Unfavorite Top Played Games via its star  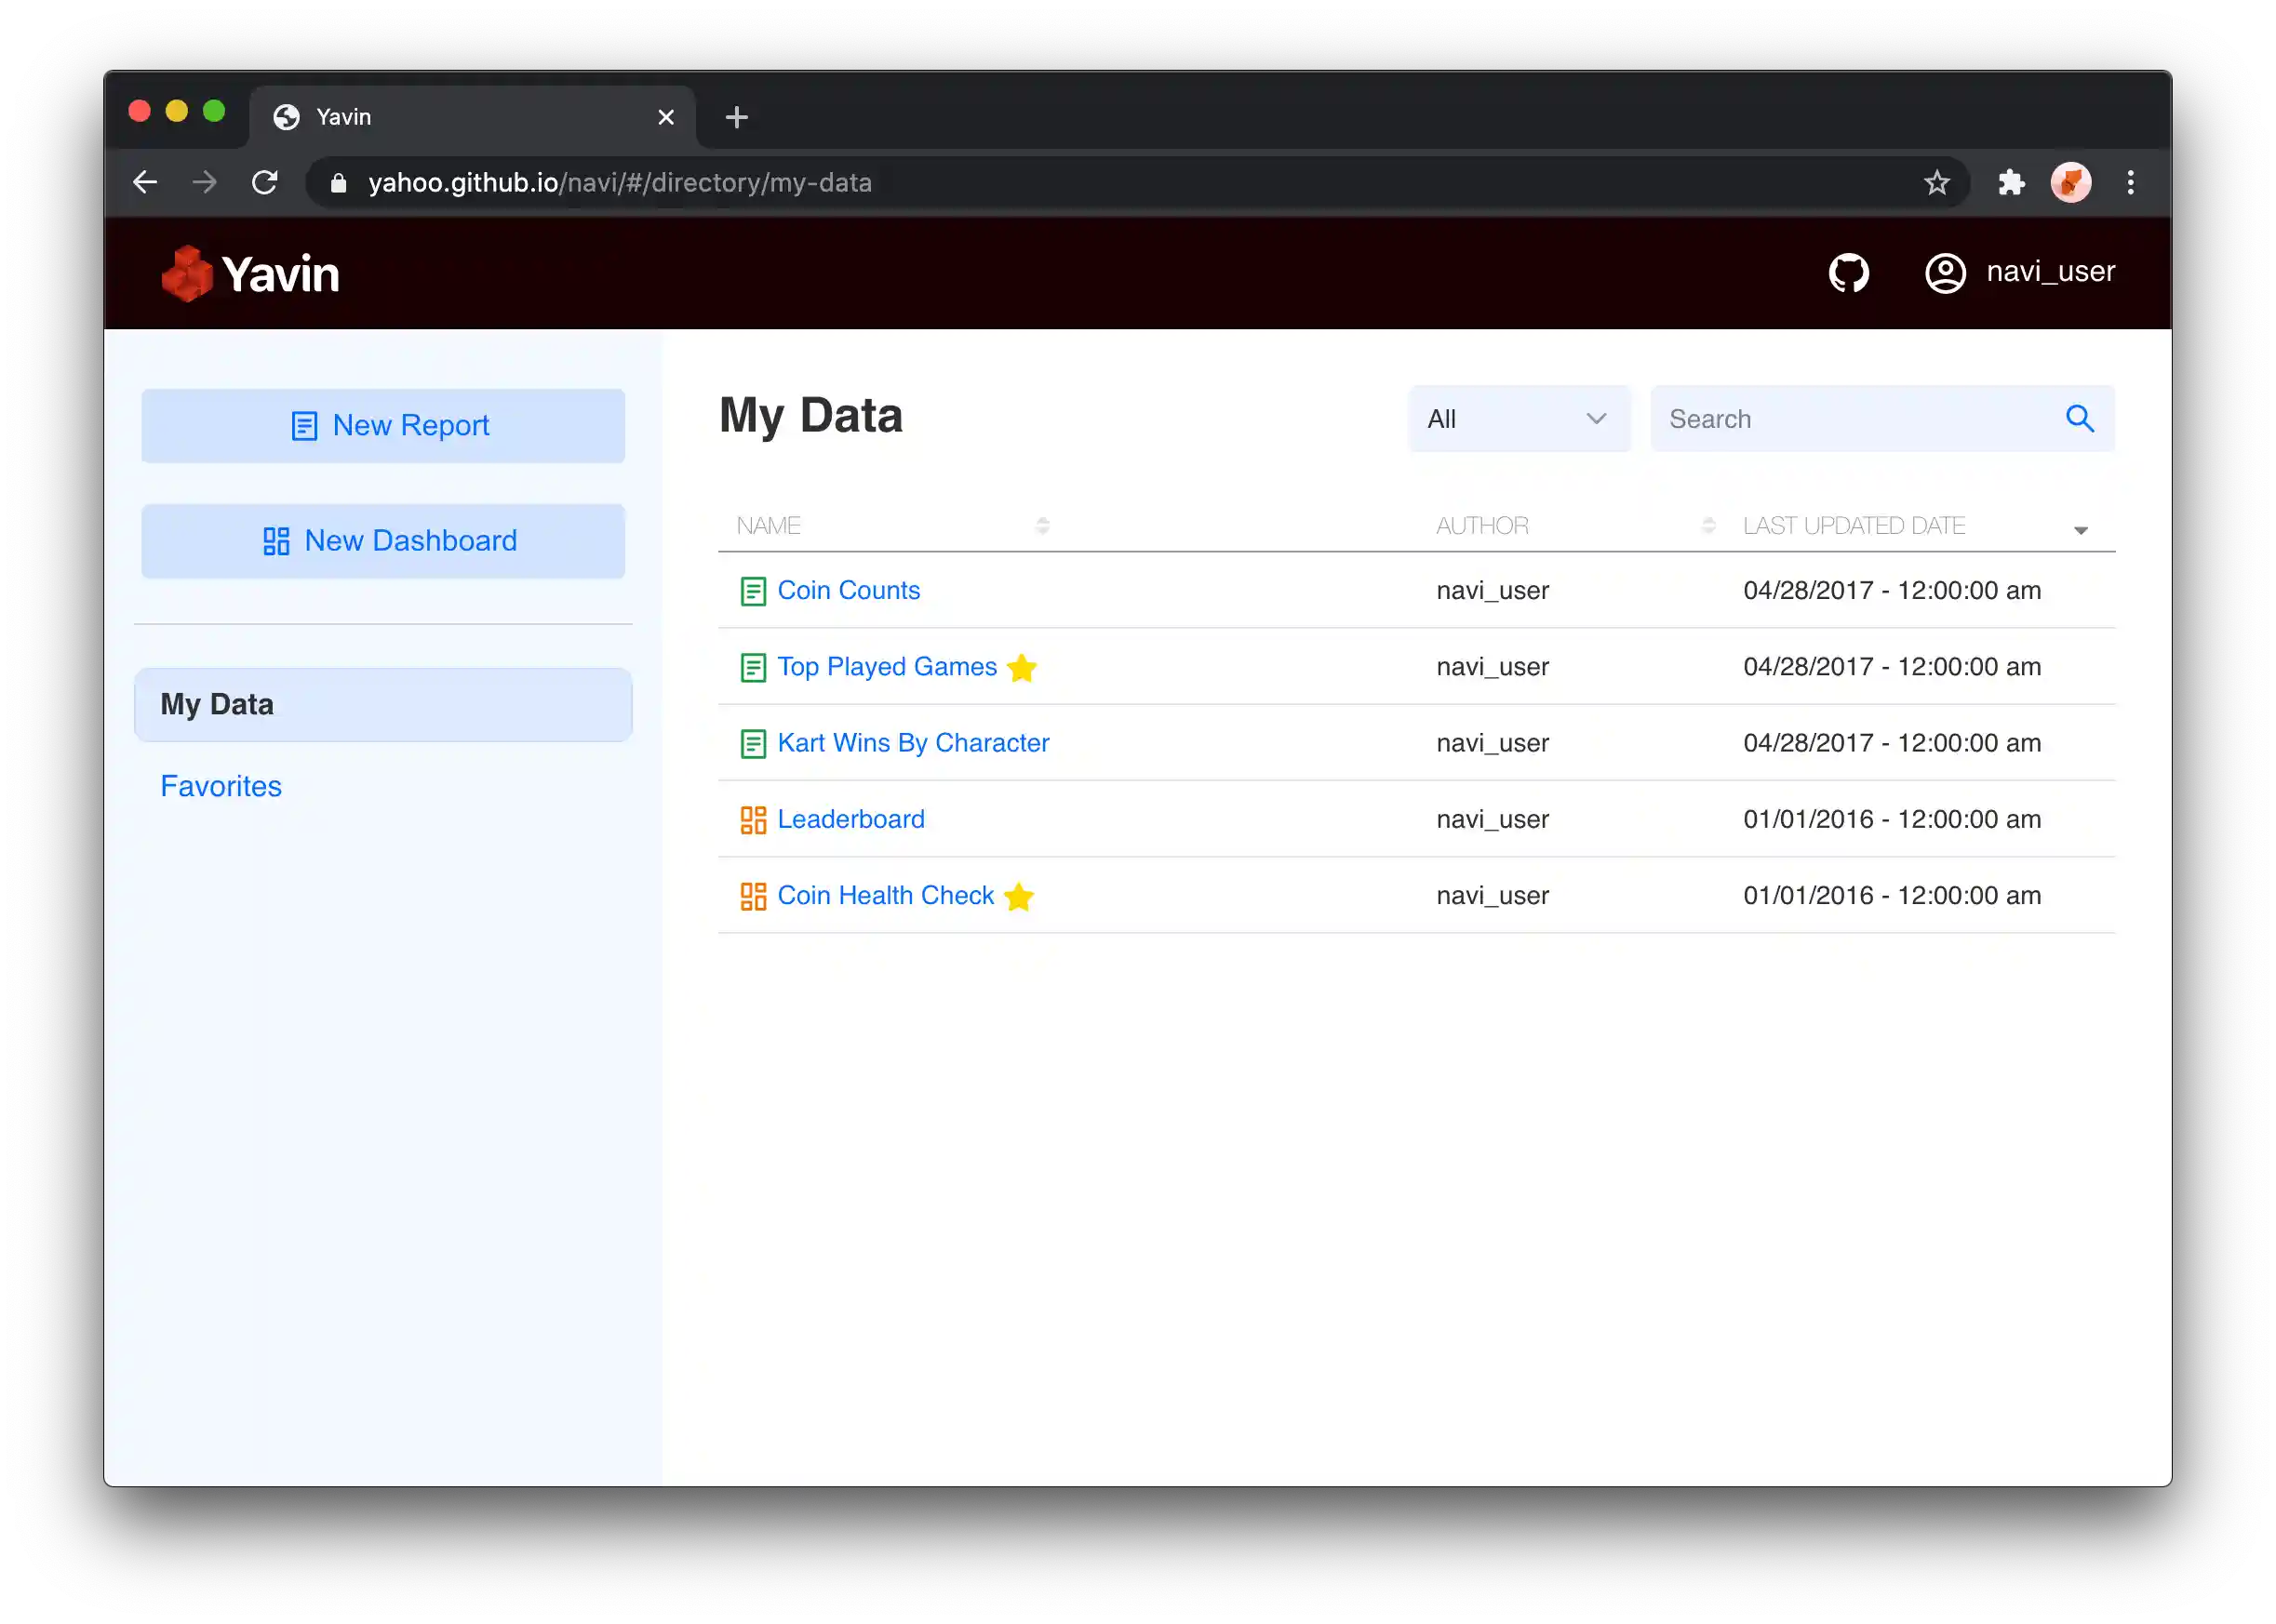[1022, 667]
